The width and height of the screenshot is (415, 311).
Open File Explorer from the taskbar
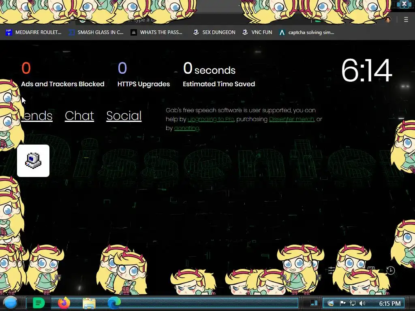coord(89,303)
